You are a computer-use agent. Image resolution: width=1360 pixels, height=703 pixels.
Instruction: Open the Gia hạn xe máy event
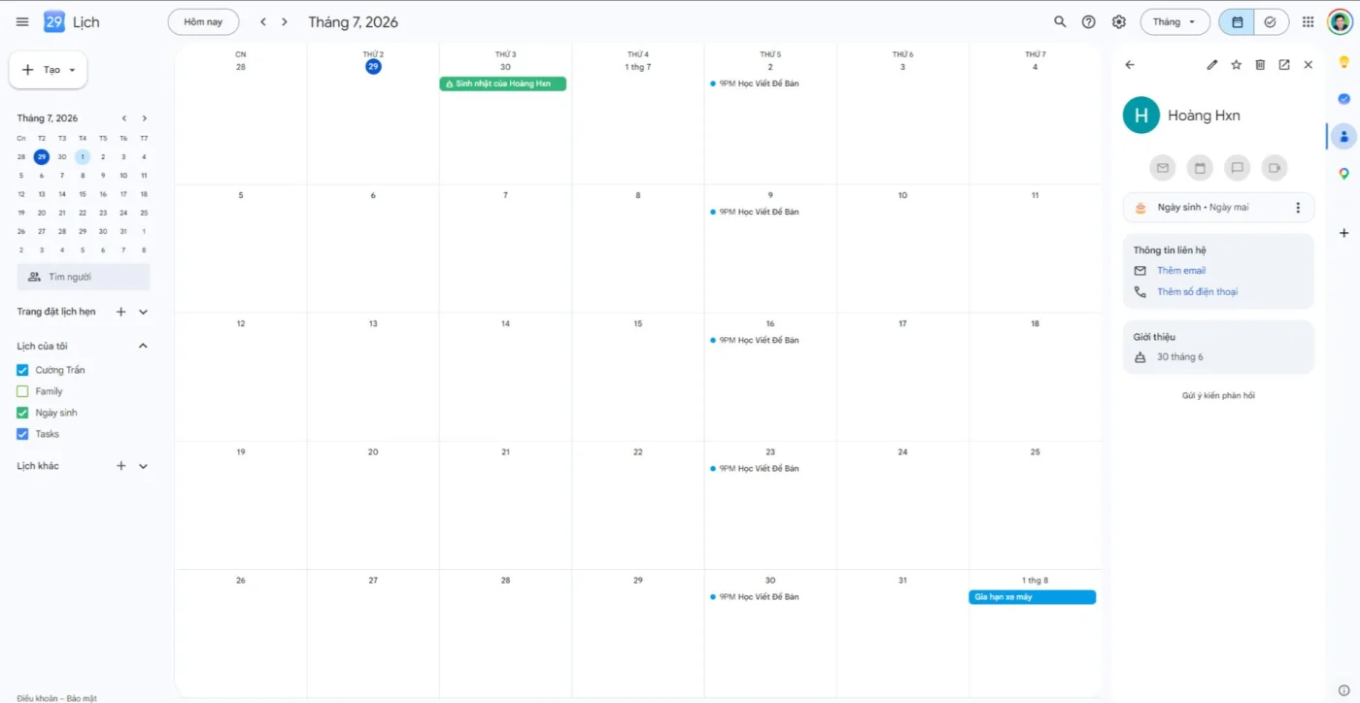[1033, 597]
